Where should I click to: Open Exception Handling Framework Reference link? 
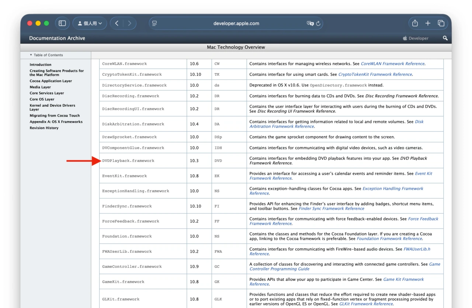coord(336,191)
